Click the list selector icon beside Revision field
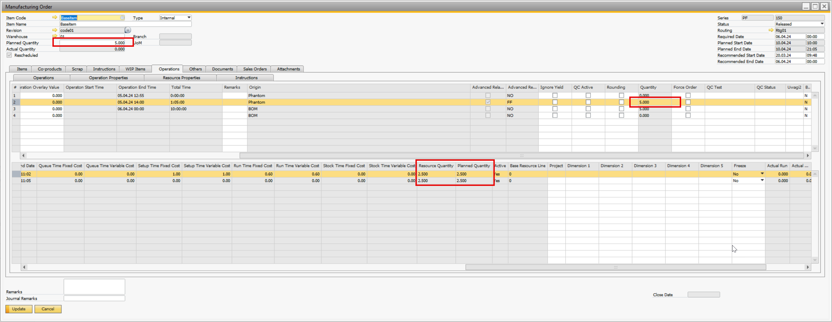The width and height of the screenshot is (832, 322). (x=128, y=30)
